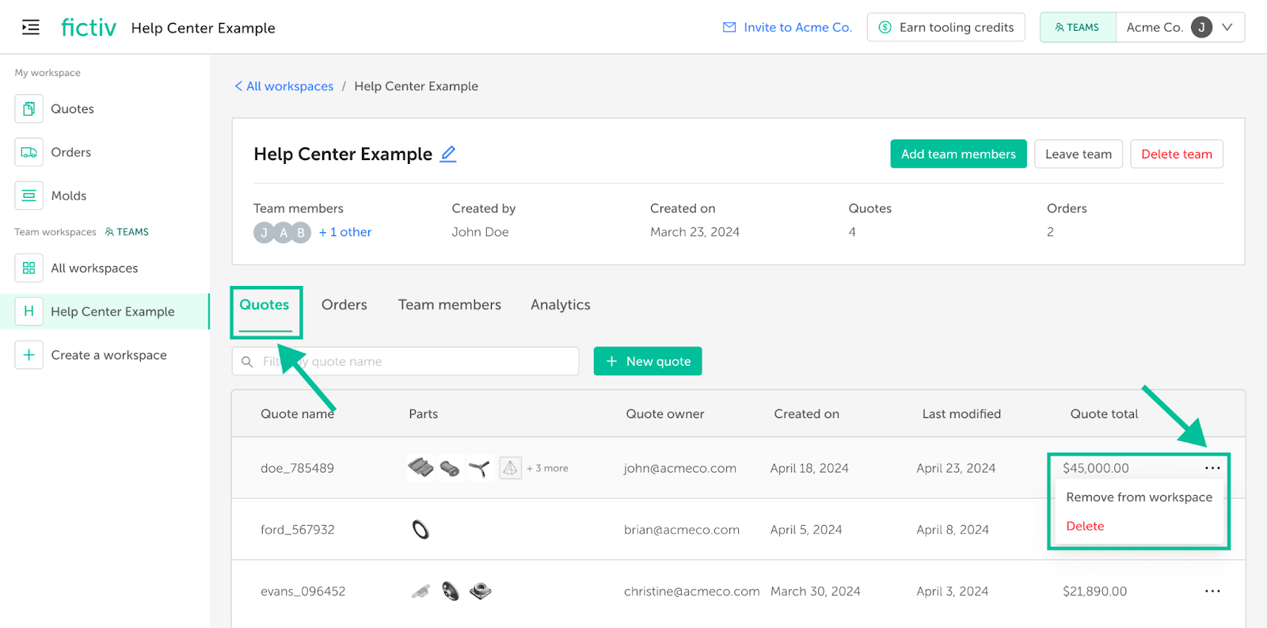Click Quote total column header
This screenshot has width=1267, height=628.
tap(1104, 414)
